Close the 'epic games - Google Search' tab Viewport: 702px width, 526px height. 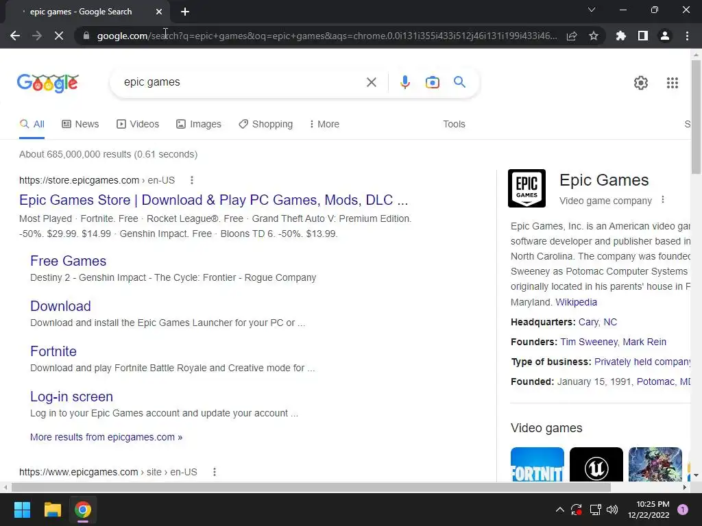[x=159, y=12]
